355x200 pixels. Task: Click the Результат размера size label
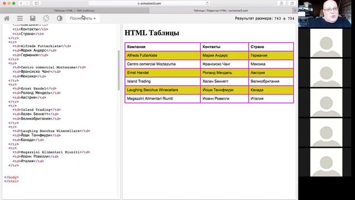click(265, 18)
